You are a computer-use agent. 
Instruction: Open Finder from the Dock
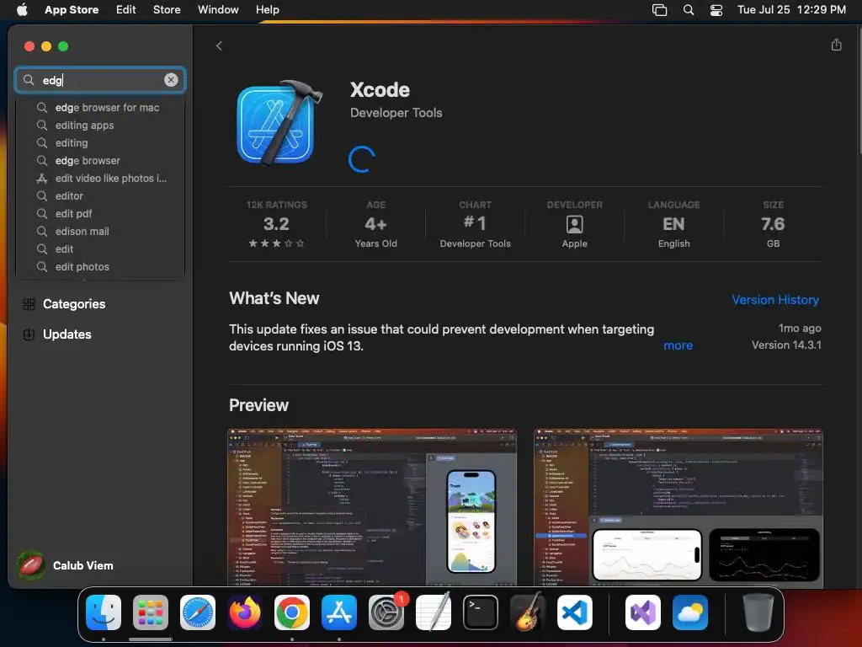click(104, 612)
